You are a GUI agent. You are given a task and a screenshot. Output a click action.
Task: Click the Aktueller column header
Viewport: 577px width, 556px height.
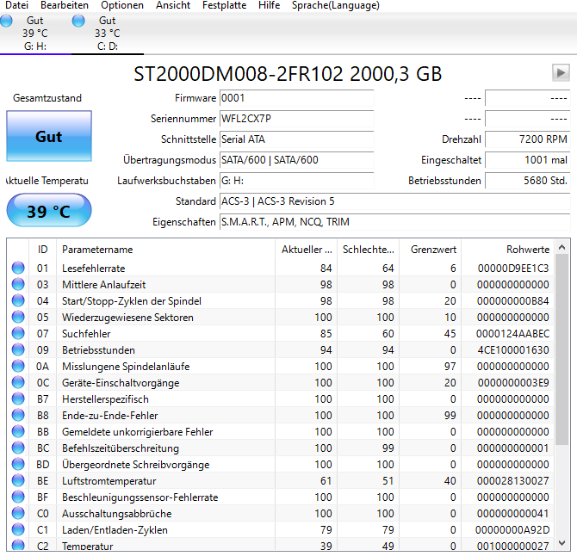click(x=307, y=250)
